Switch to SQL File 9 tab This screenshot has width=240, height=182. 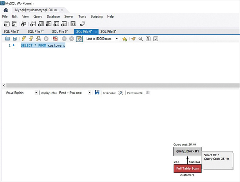(x=108, y=32)
